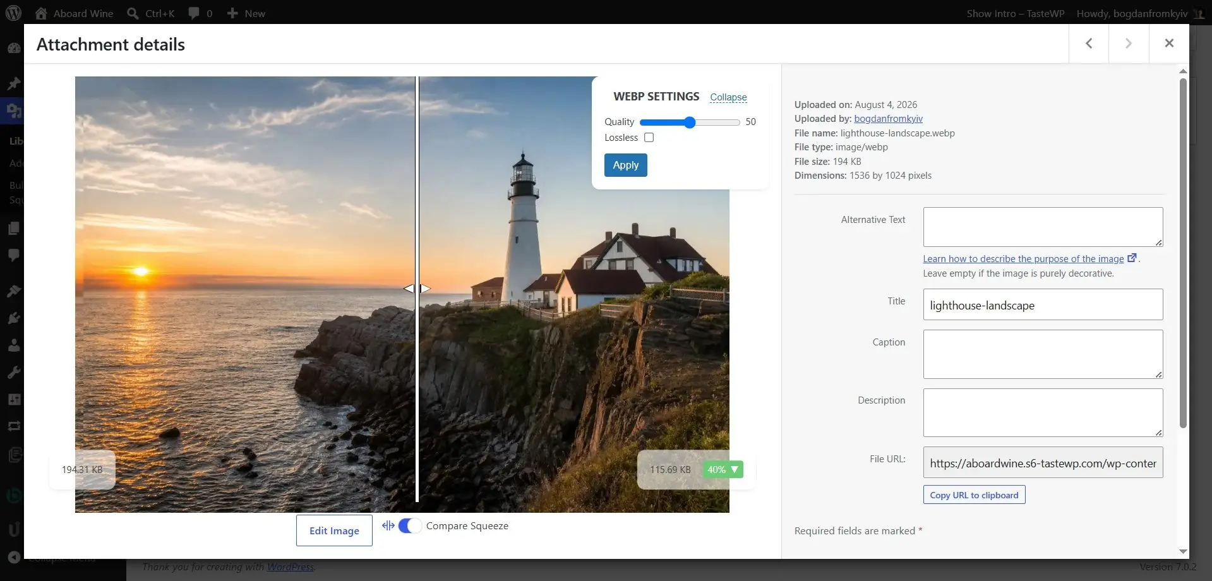Open Comments icon in admin sidebar

[x=14, y=255]
